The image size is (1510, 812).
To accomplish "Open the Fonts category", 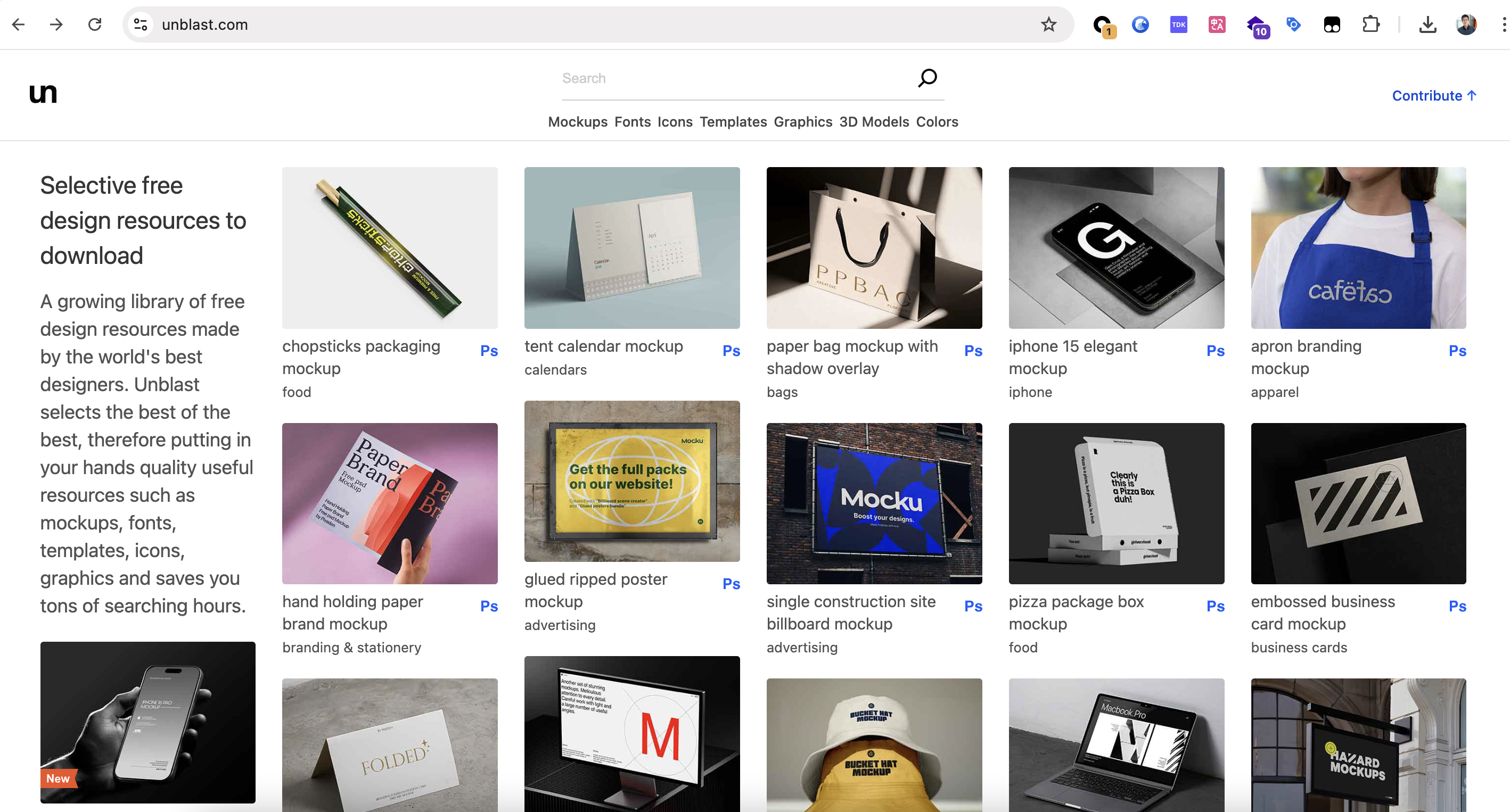I will click(632, 122).
